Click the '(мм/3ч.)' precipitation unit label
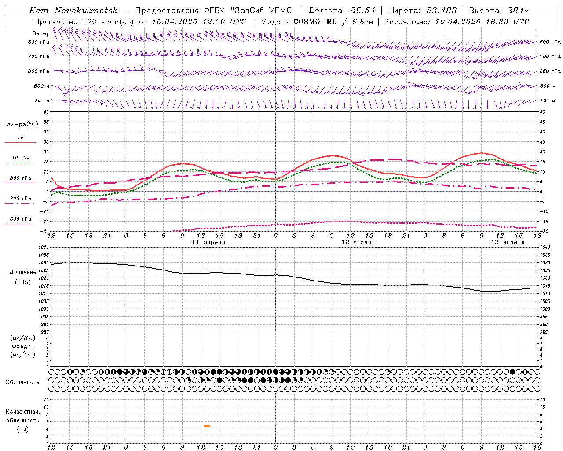Screen dimensions: 563x451 point(23,338)
